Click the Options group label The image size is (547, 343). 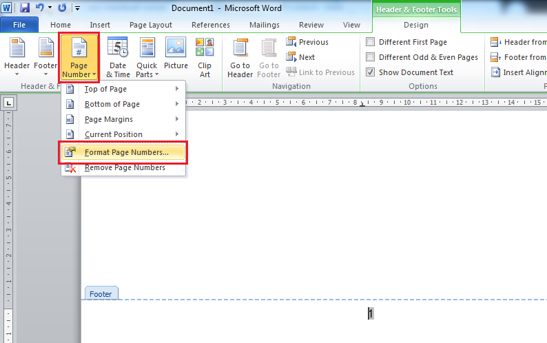click(423, 86)
